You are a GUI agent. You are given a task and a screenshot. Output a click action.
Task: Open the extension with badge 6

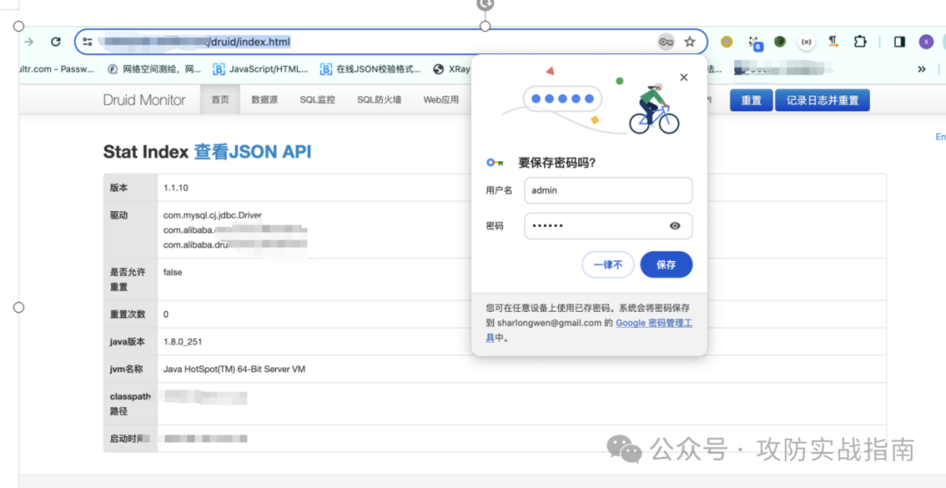point(755,43)
